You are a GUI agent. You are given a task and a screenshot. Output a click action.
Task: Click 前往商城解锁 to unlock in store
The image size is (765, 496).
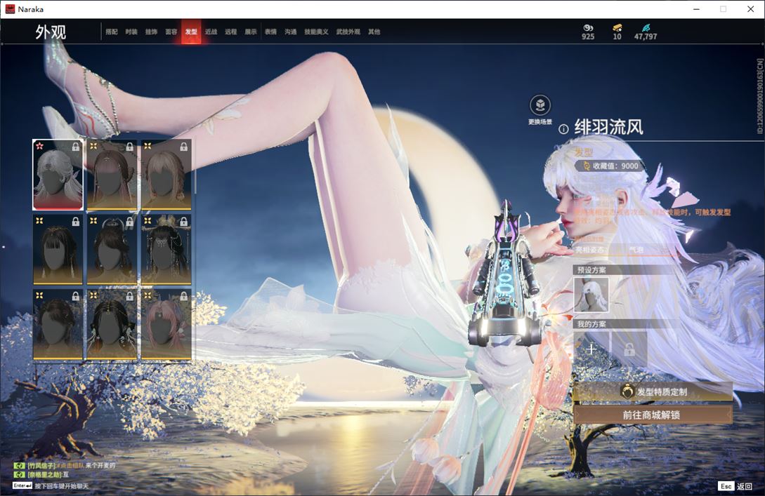pos(653,415)
